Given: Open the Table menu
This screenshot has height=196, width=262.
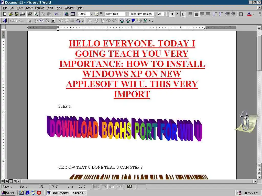Looking at the screenshot, I should coord(59,8).
